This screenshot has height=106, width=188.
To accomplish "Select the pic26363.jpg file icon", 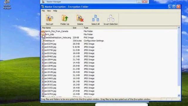I will coord(43,82).
